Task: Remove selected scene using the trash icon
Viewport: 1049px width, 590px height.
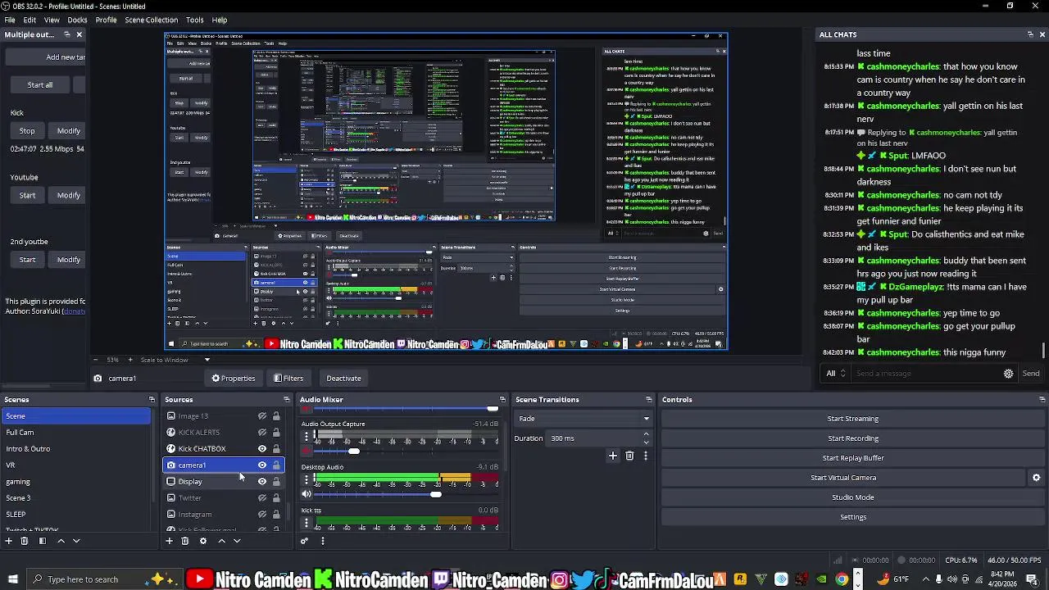Action: tap(25, 541)
